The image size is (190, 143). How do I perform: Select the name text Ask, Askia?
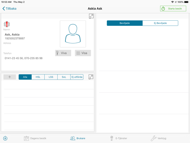[x=12, y=35]
